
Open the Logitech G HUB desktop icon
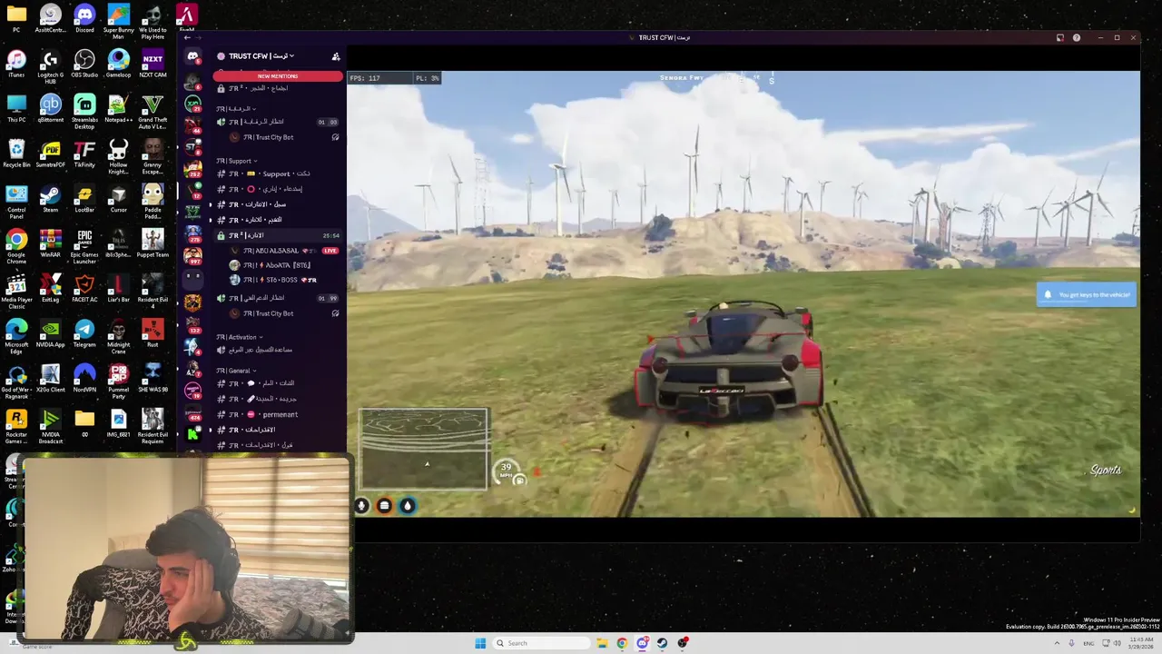[x=50, y=65]
